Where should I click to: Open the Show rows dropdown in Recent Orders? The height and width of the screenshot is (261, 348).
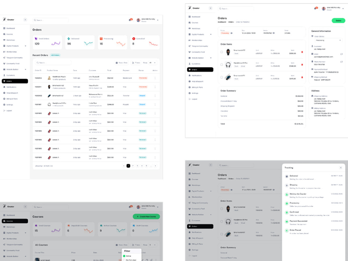(x=152, y=63)
